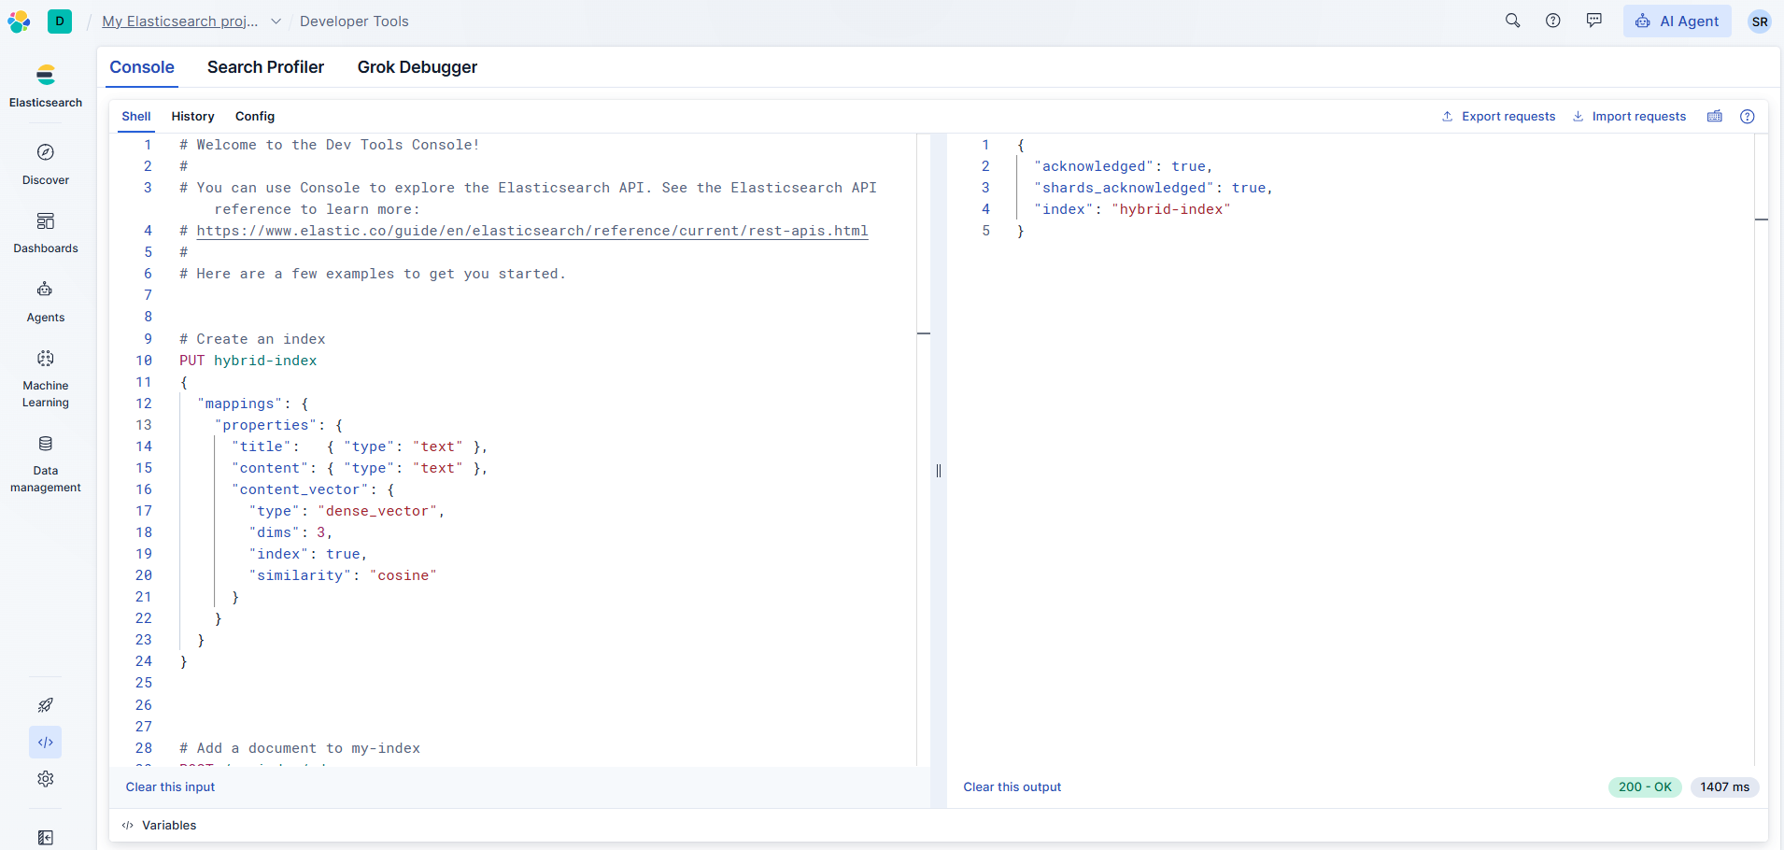
Task: Click the output editor scrollbar marker
Action: 1762,220
